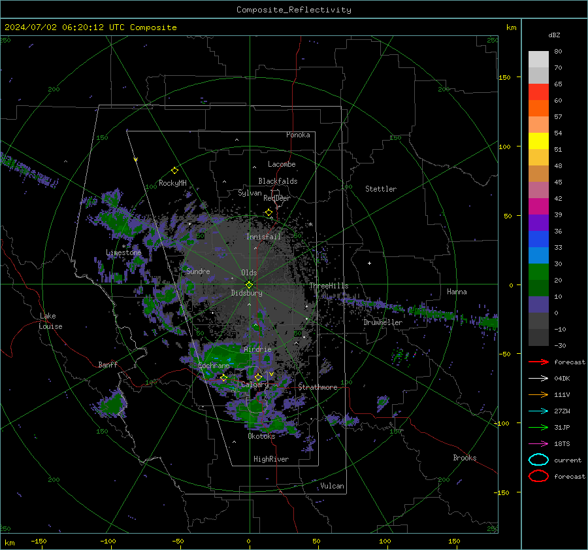This screenshot has height=550, width=588.
Task: Click the yellow diamond marker below Cochrane
Action: [223, 378]
